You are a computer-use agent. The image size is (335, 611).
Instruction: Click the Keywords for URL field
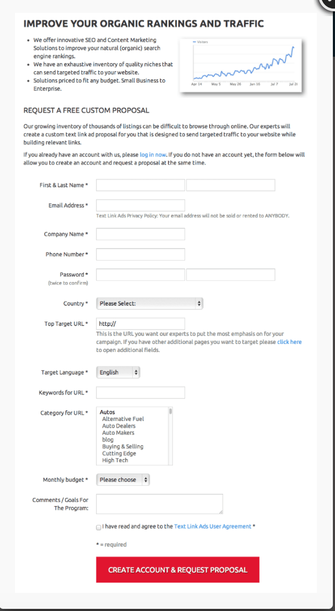pos(140,392)
